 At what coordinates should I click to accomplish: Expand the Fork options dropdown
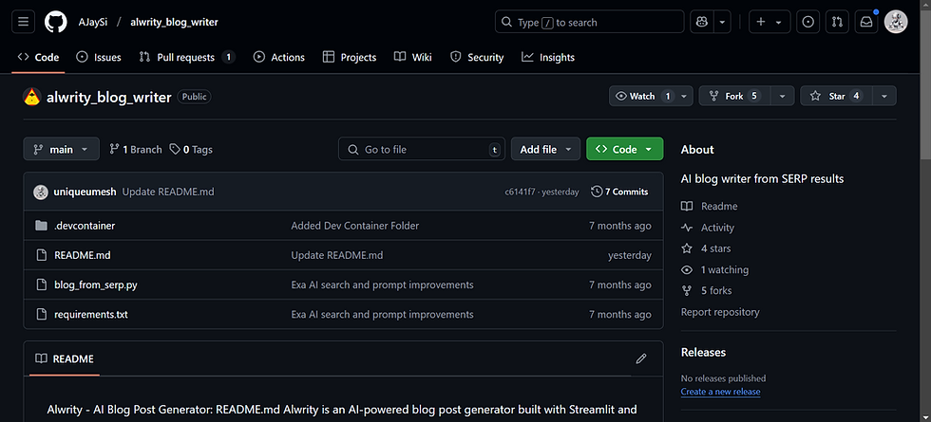(783, 96)
